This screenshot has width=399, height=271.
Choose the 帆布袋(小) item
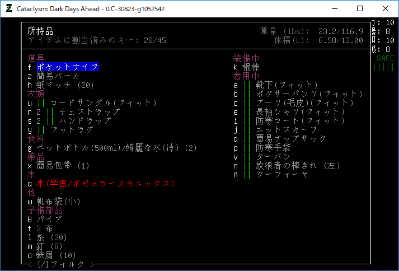[59, 202]
